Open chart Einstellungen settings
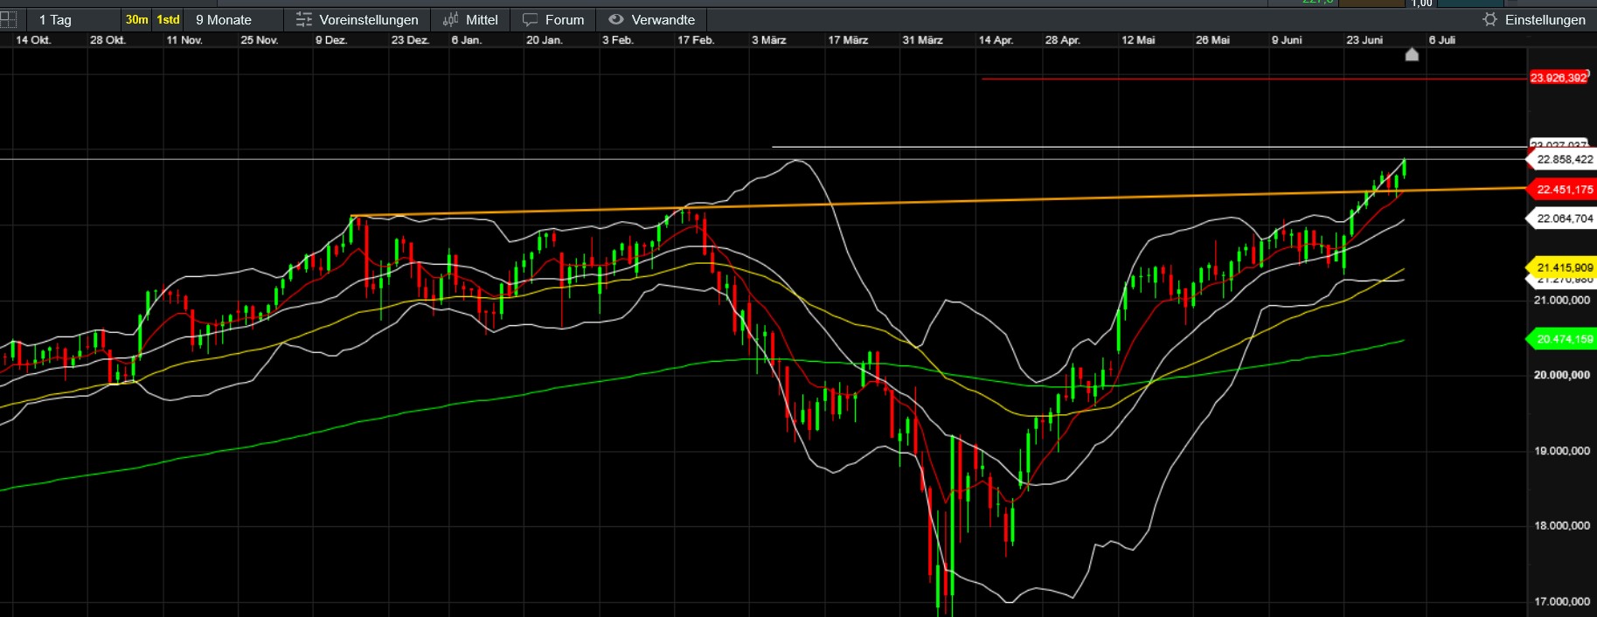1597x617 pixels. coord(1534,19)
